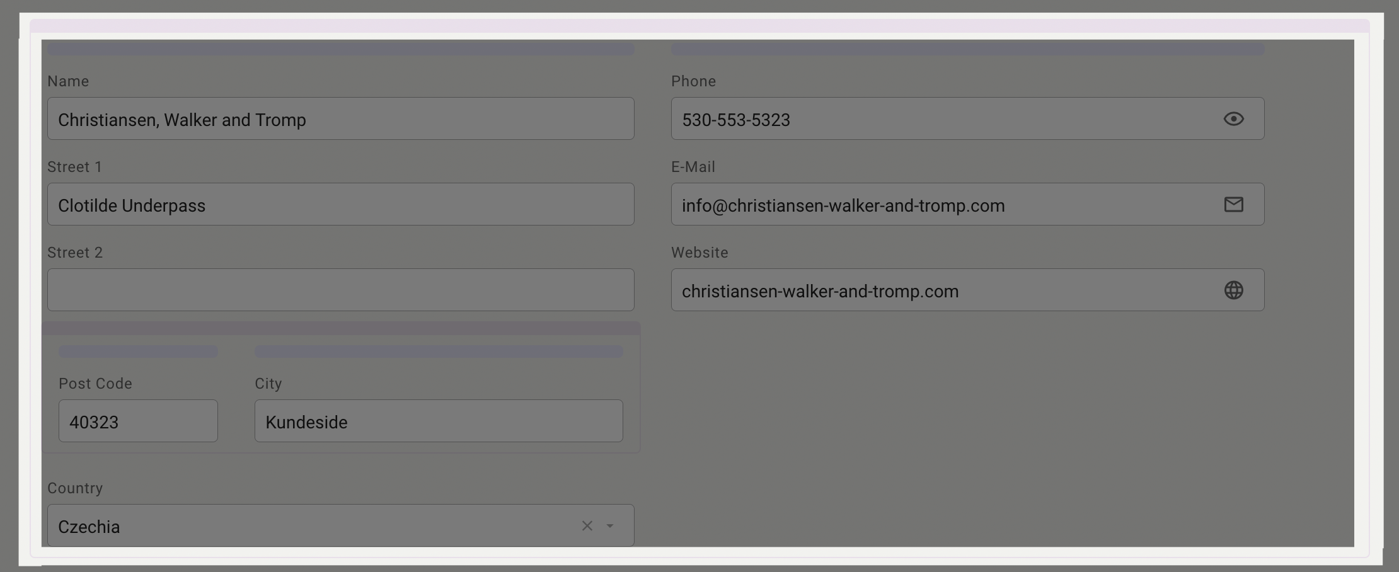Expand the Country dropdown arrow
1399x572 pixels.
(610, 526)
